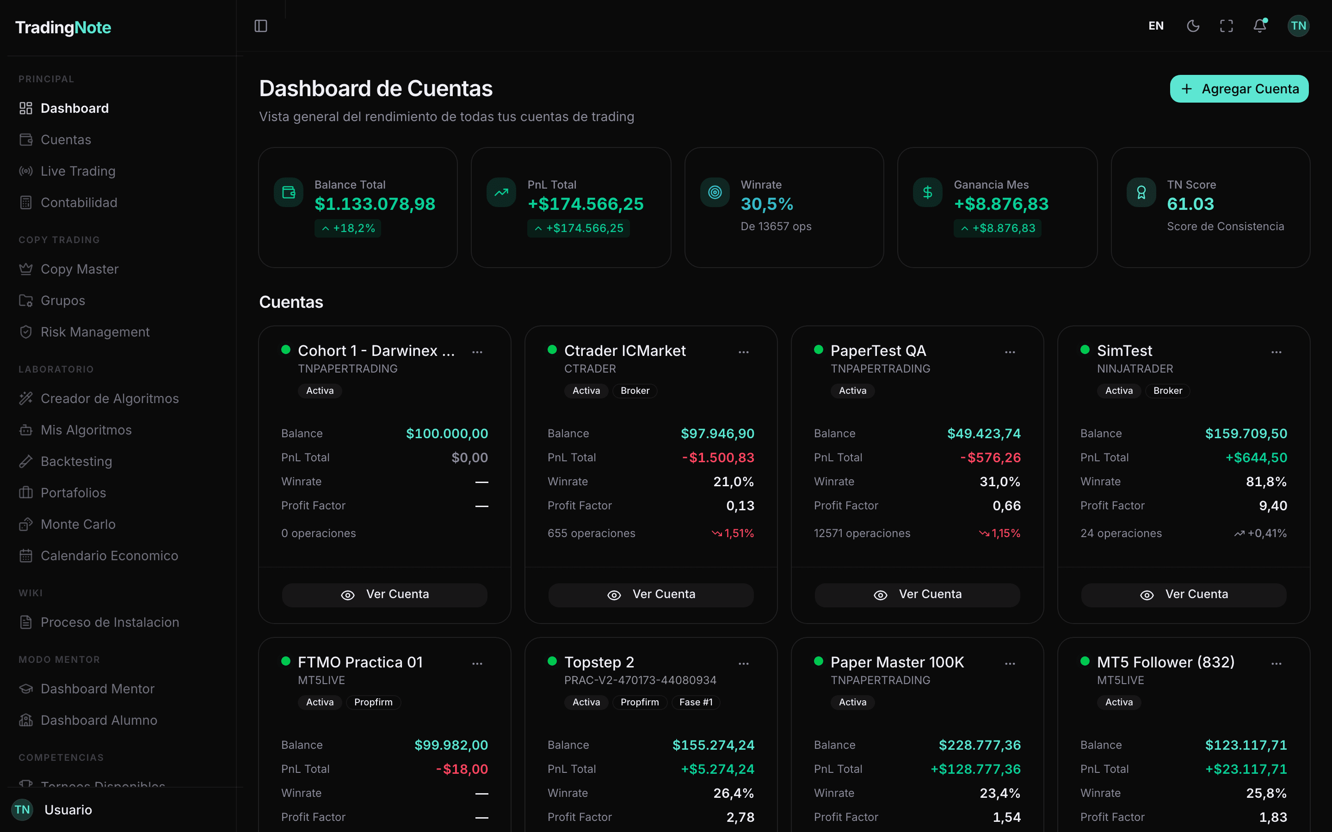Open options menu for SimTest card

(1276, 352)
